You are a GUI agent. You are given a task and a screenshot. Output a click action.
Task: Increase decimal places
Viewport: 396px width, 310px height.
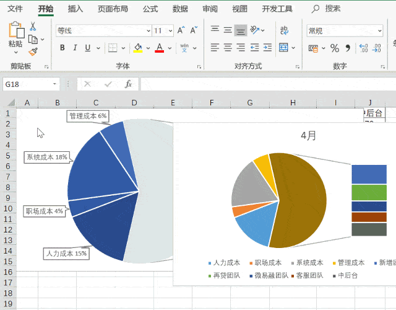pos(364,48)
